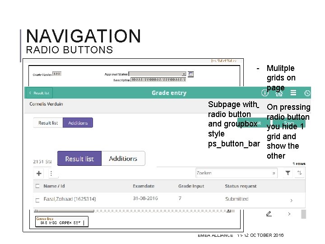Click the circular icon at header right edge
This screenshot has width=325, height=244.
point(307,94)
